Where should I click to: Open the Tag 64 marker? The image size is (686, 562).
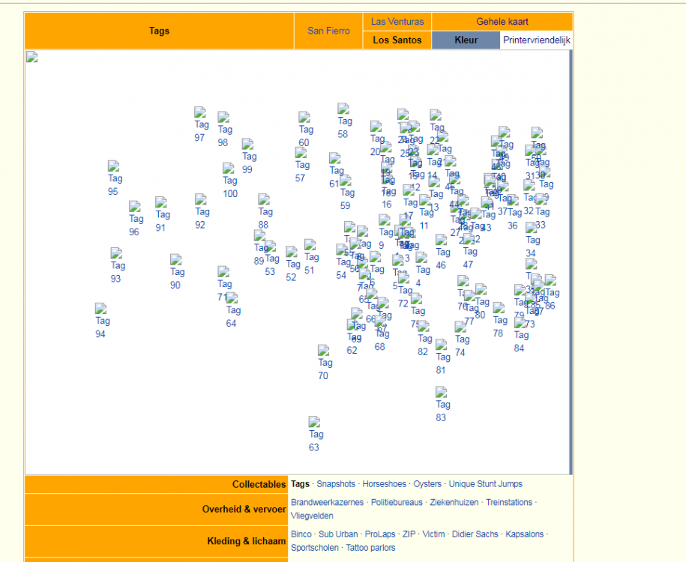232,310
